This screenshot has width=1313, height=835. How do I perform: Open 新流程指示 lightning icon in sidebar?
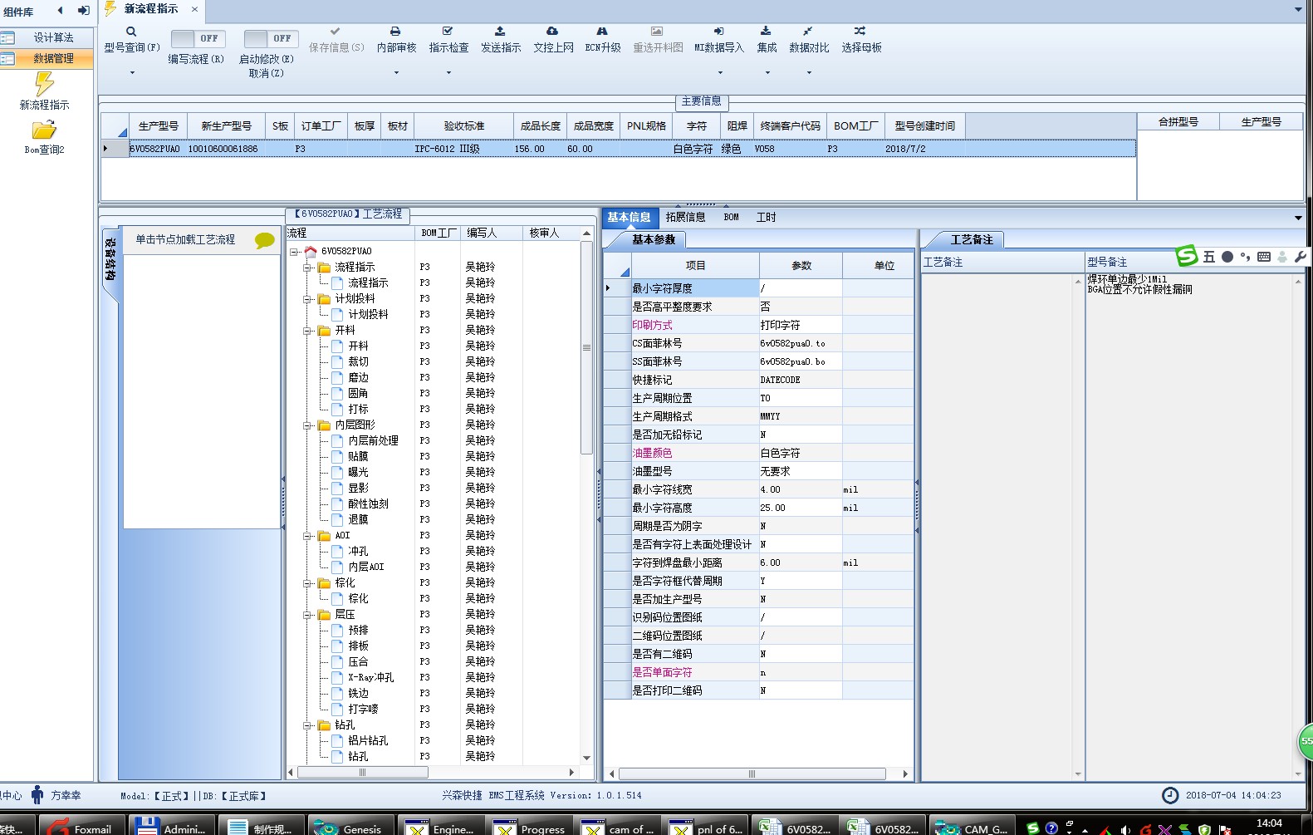click(x=44, y=84)
